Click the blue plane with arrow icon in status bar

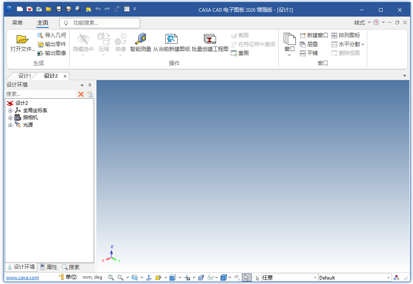pyautogui.click(x=149, y=278)
